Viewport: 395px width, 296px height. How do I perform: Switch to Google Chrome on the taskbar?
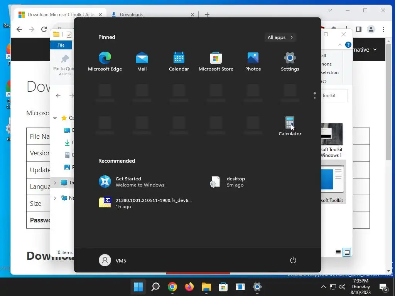pyautogui.click(x=172, y=287)
